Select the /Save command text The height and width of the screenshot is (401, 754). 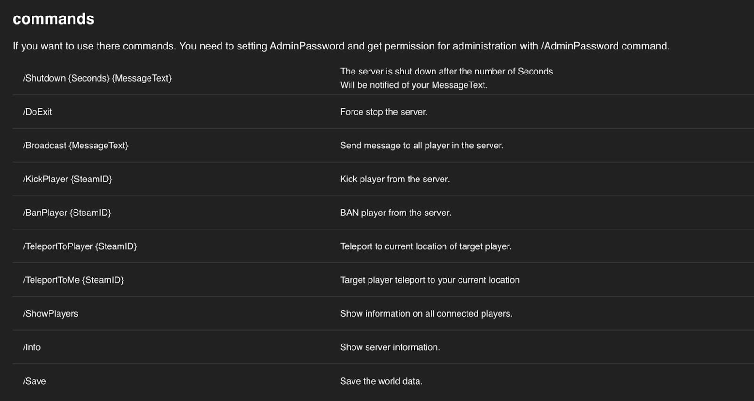click(34, 381)
